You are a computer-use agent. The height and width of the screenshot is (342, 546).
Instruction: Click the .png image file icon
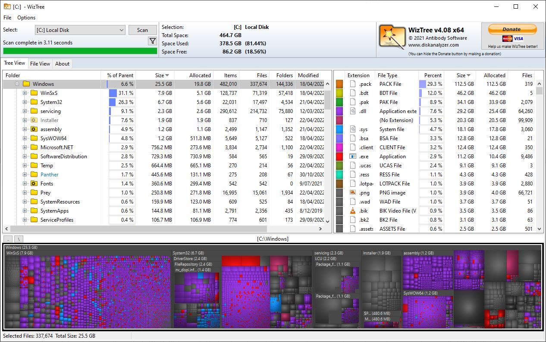(352, 193)
